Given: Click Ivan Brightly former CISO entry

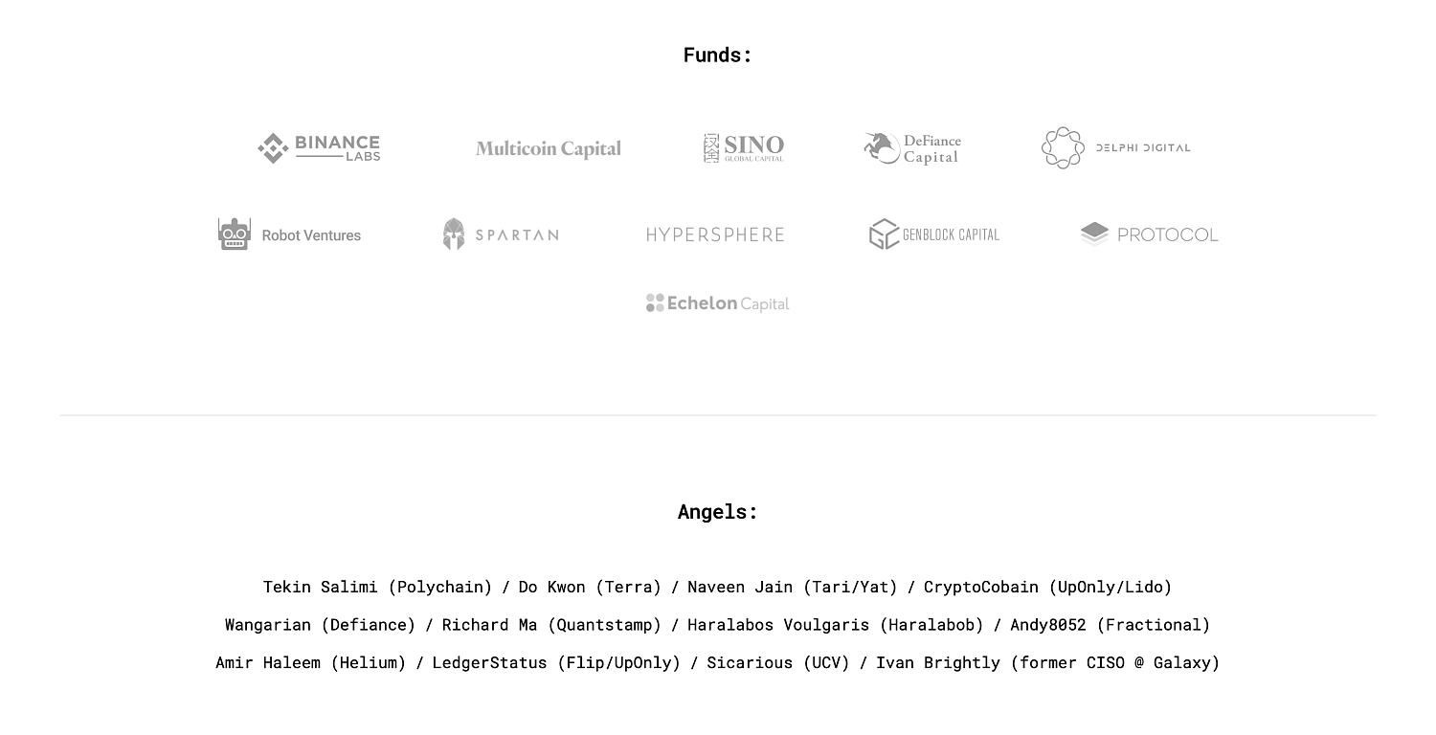Looking at the screenshot, I should tap(1048, 662).
